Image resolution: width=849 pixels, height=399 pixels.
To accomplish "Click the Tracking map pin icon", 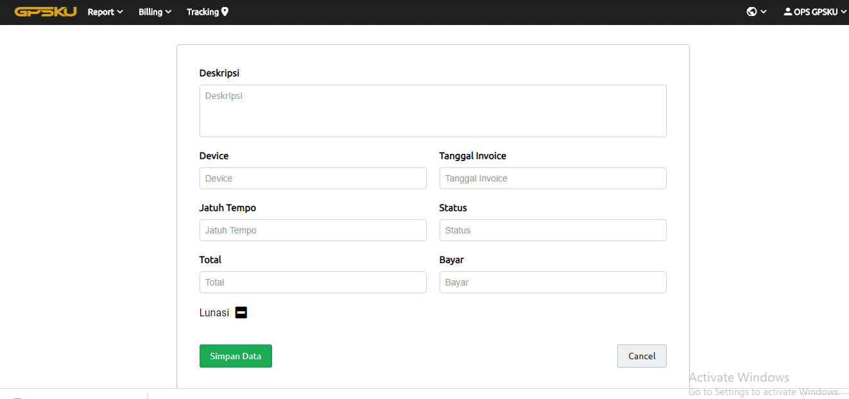I will click(x=225, y=12).
